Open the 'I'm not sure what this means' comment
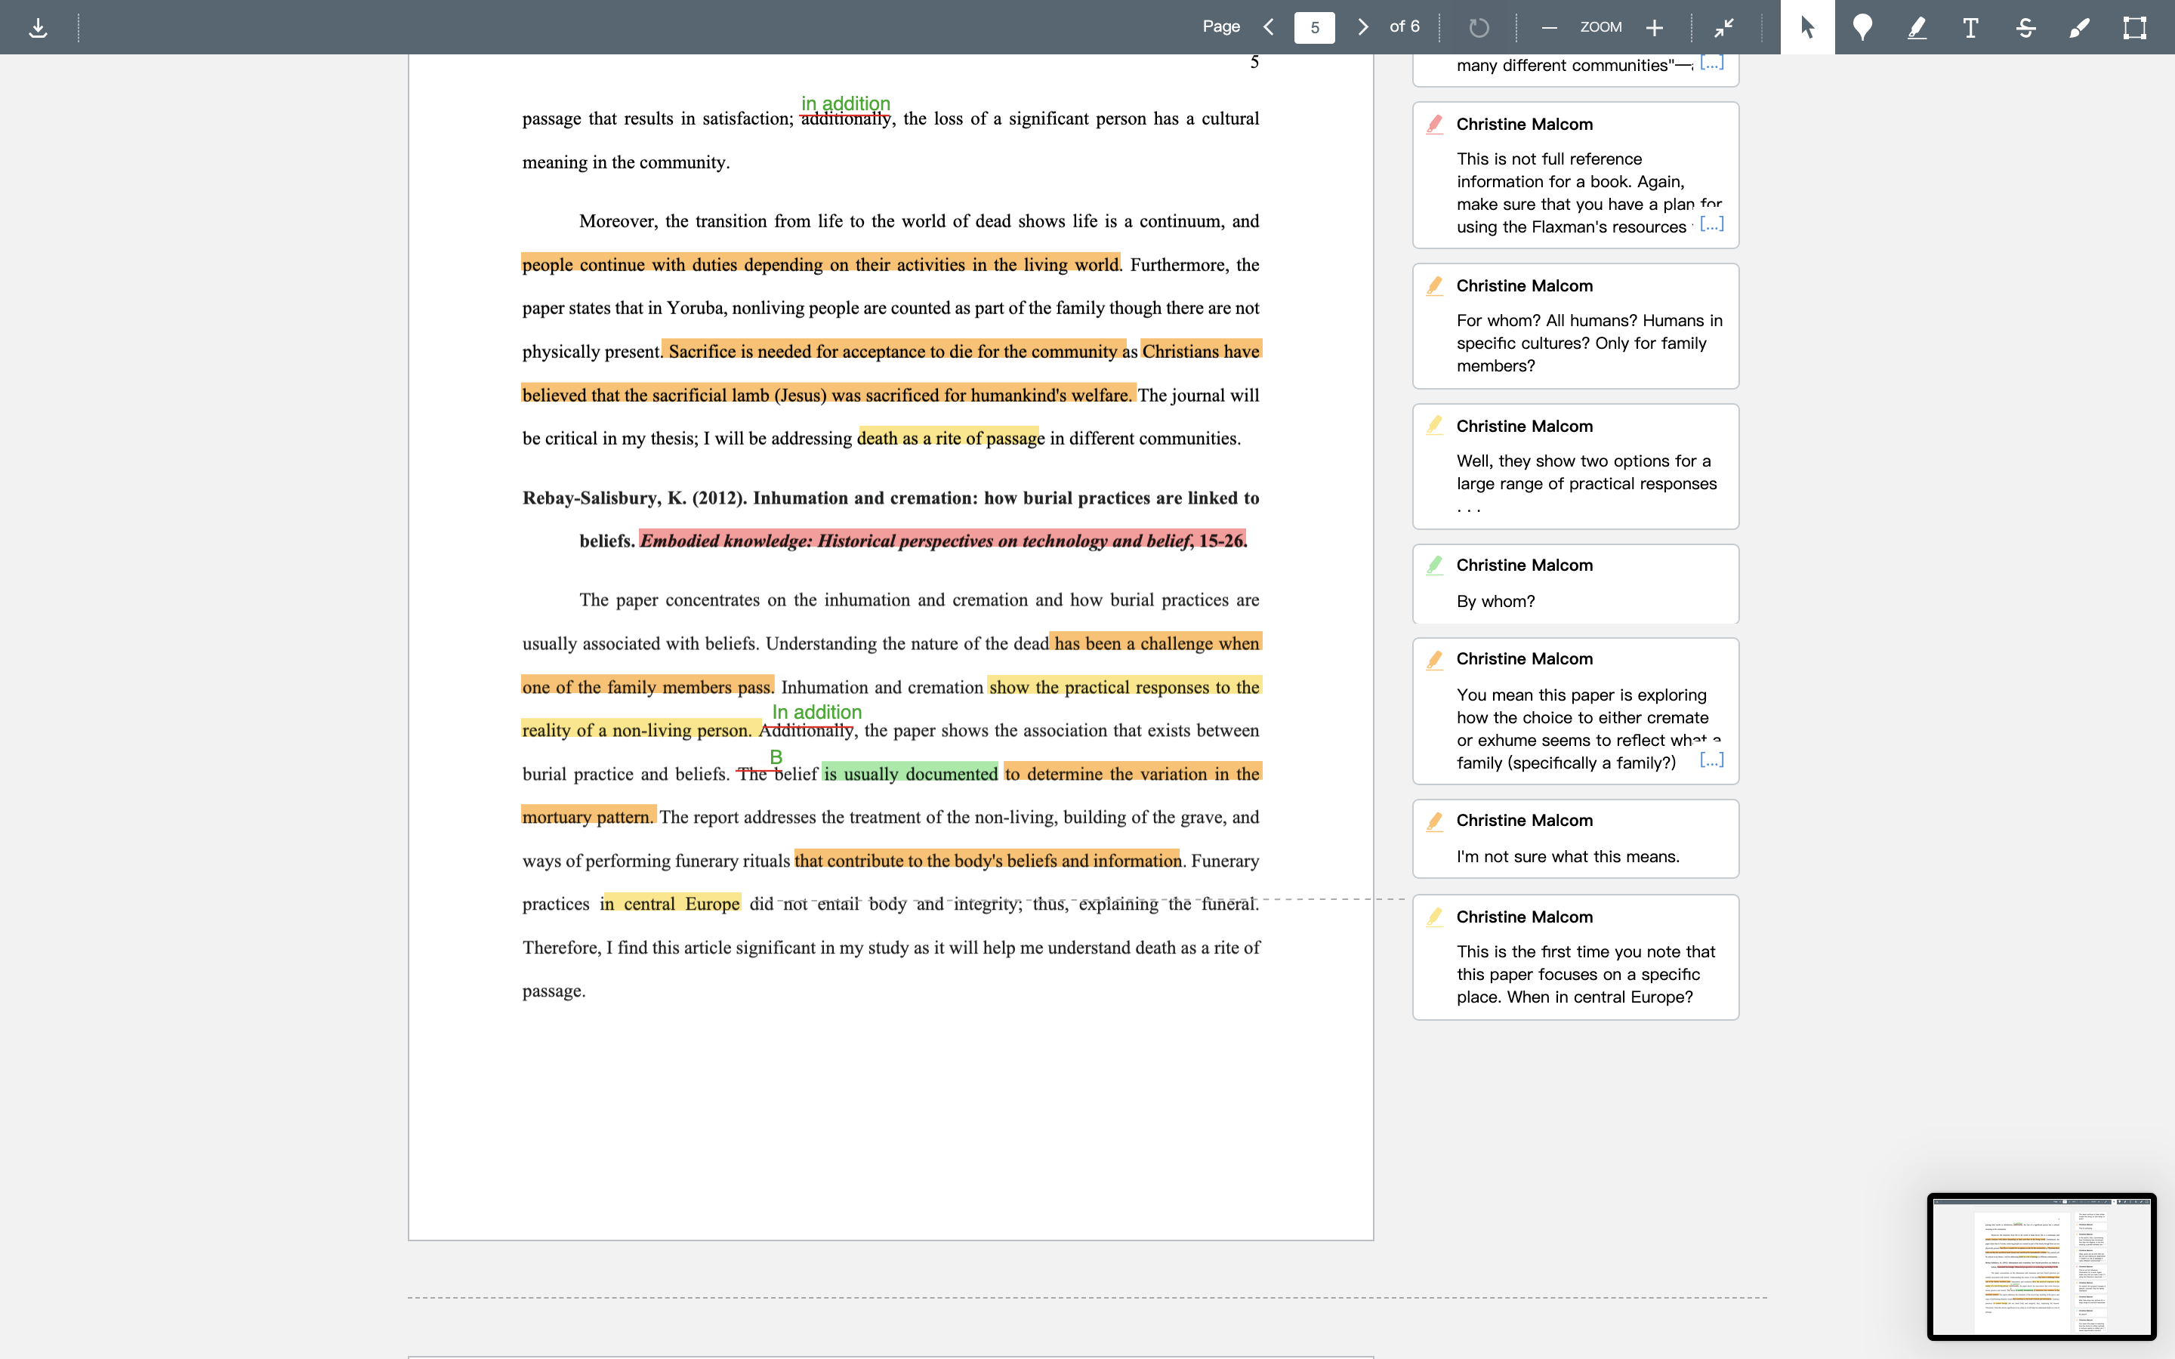The width and height of the screenshot is (2175, 1359). click(x=1575, y=839)
